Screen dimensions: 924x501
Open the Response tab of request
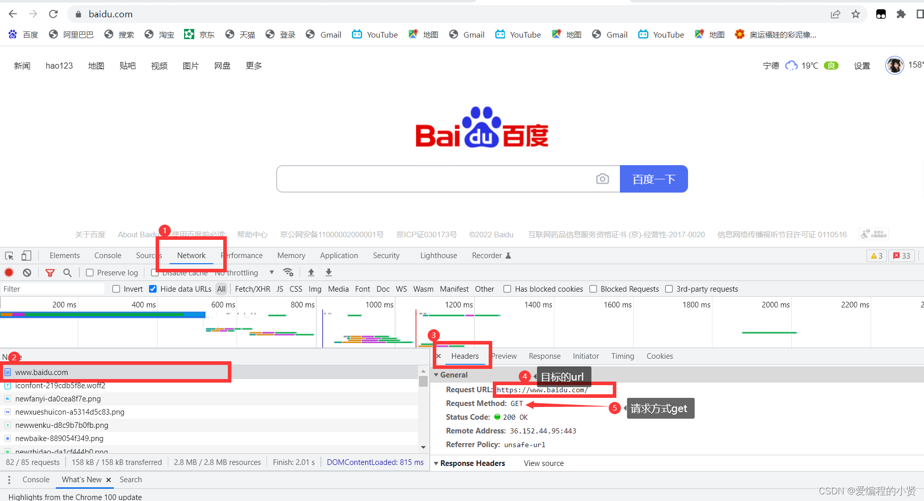545,356
